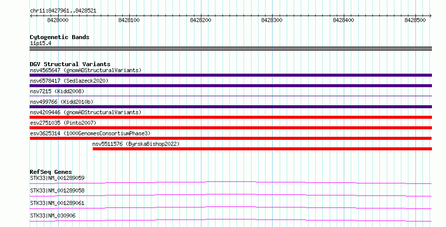Click the esv2751035 (Pinto2007) label
Screen dimensions: 446x227
(x=63, y=123)
